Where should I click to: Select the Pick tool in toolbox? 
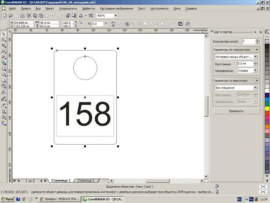(3, 34)
